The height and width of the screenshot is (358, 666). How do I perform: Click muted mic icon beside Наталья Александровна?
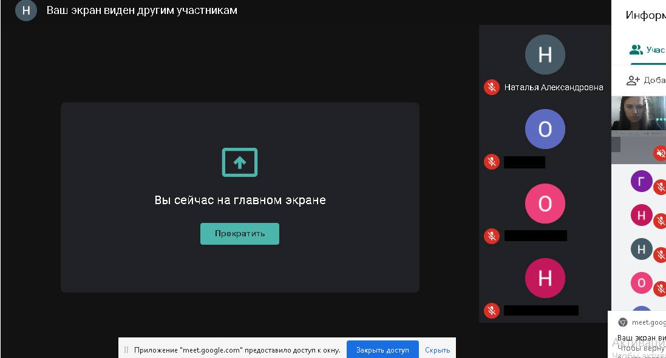tap(491, 87)
